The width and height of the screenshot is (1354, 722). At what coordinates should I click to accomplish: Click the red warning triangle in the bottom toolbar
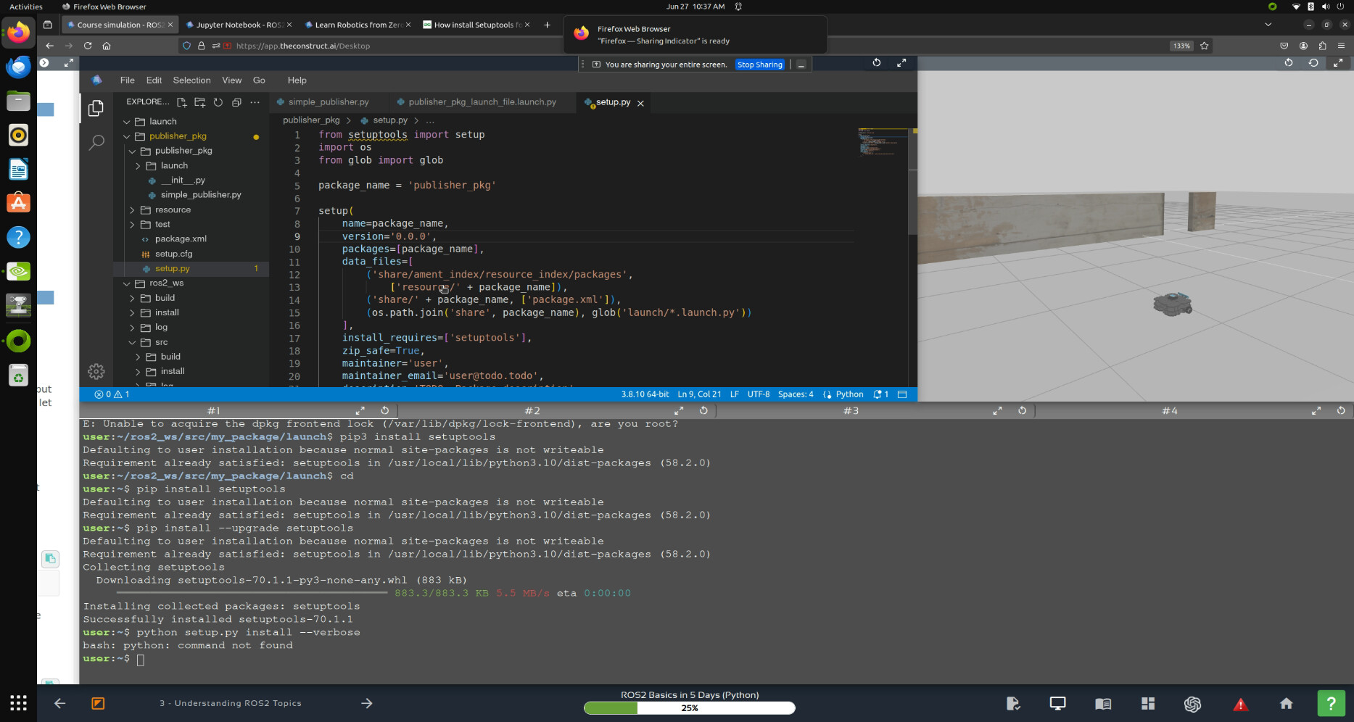click(x=1240, y=704)
